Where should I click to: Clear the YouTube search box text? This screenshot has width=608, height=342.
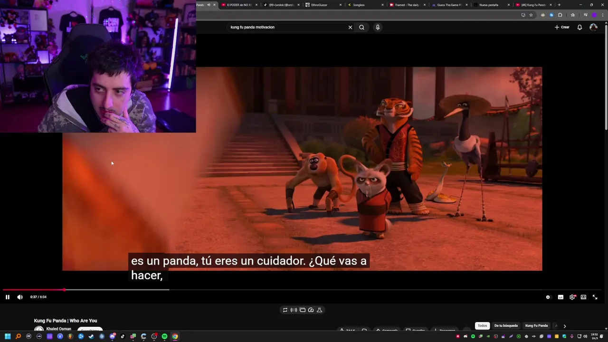tap(350, 27)
